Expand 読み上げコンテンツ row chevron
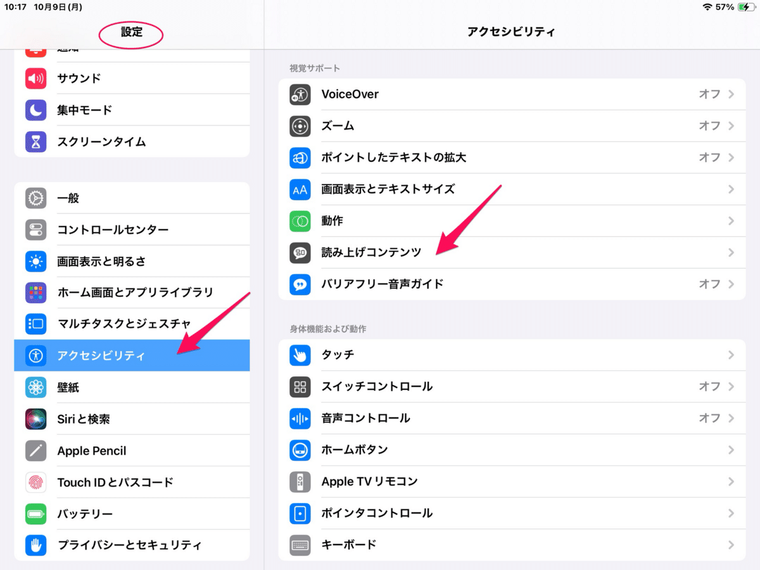760x570 pixels. 731,253
